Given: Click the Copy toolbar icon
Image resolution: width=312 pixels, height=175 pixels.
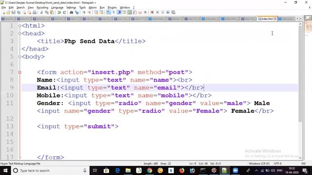Looking at the screenshot, I should click(x=47, y=12).
